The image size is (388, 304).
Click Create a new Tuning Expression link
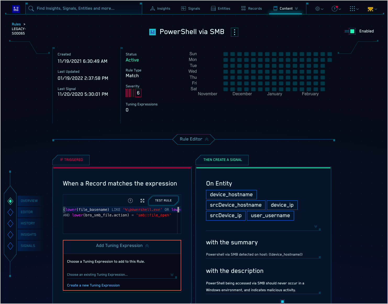[x=93, y=285]
